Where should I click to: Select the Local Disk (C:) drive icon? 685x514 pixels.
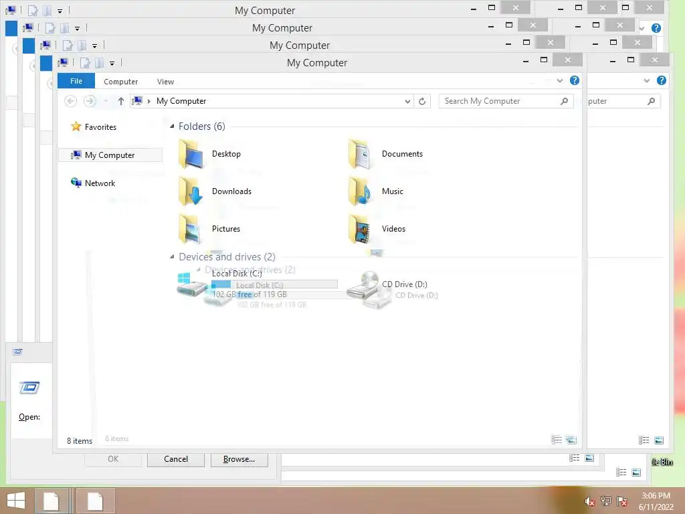(x=191, y=284)
